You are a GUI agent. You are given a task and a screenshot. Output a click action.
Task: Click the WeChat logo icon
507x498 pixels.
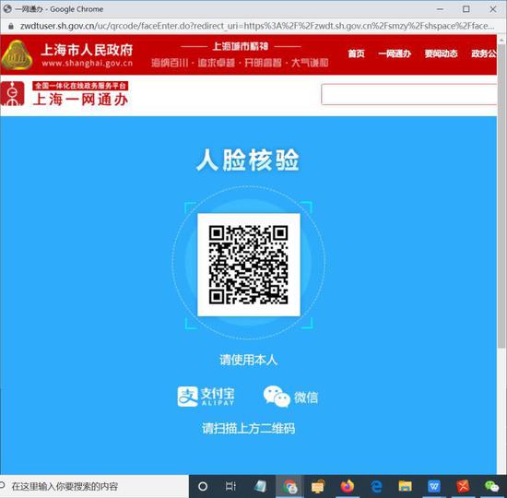pos(277,397)
